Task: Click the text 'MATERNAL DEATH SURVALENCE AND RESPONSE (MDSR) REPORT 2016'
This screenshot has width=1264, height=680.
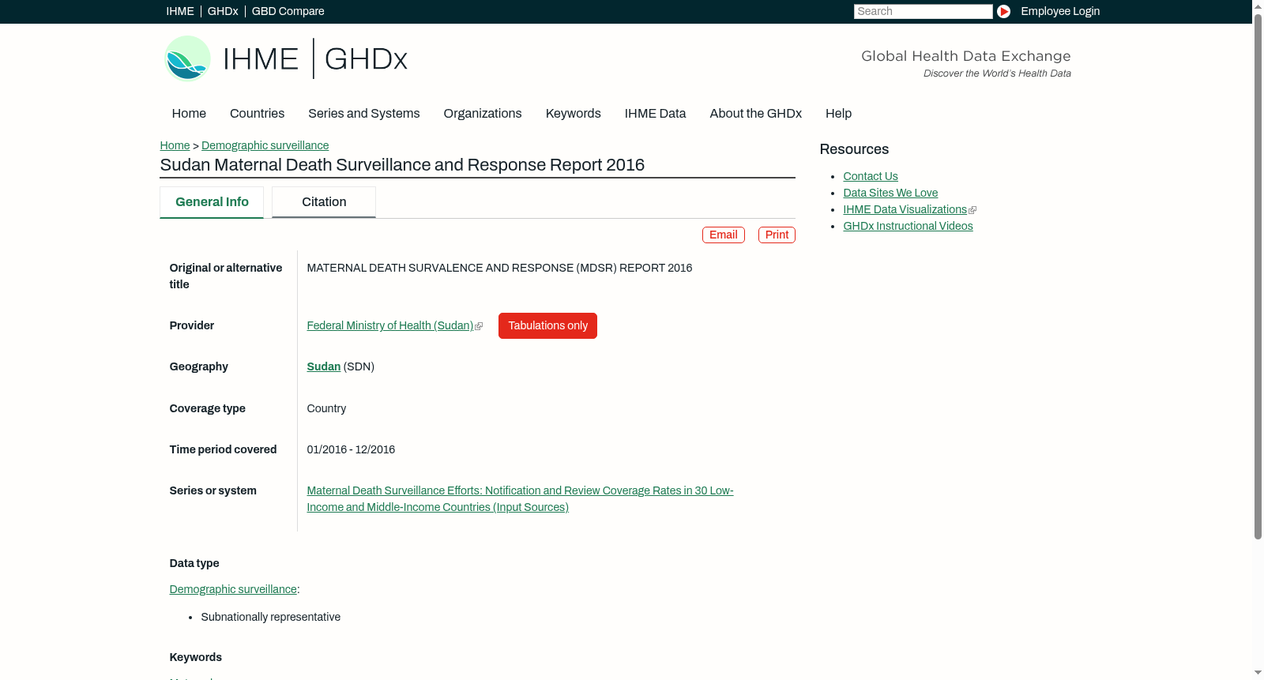Action: [x=499, y=268]
